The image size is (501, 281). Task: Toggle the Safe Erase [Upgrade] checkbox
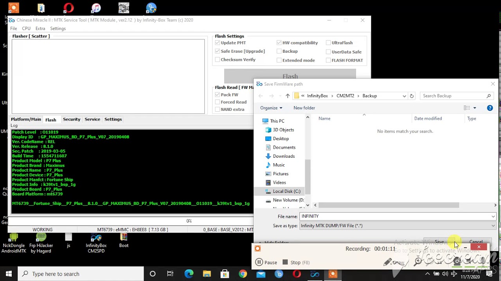(217, 51)
